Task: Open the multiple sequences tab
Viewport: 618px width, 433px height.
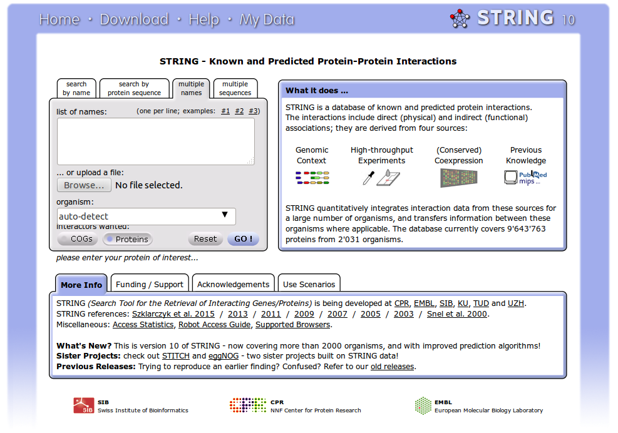Action: (235, 88)
